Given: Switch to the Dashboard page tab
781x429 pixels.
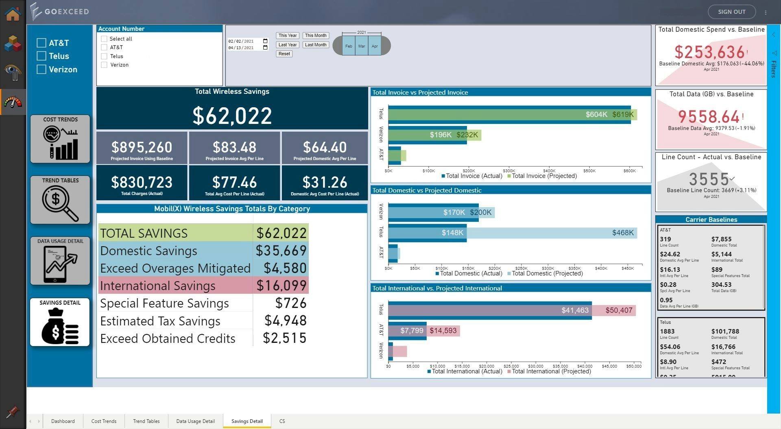Looking at the screenshot, I should coord(63,421).
